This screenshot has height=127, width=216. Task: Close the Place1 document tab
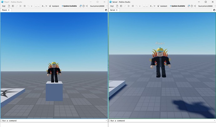coord(9,10)
